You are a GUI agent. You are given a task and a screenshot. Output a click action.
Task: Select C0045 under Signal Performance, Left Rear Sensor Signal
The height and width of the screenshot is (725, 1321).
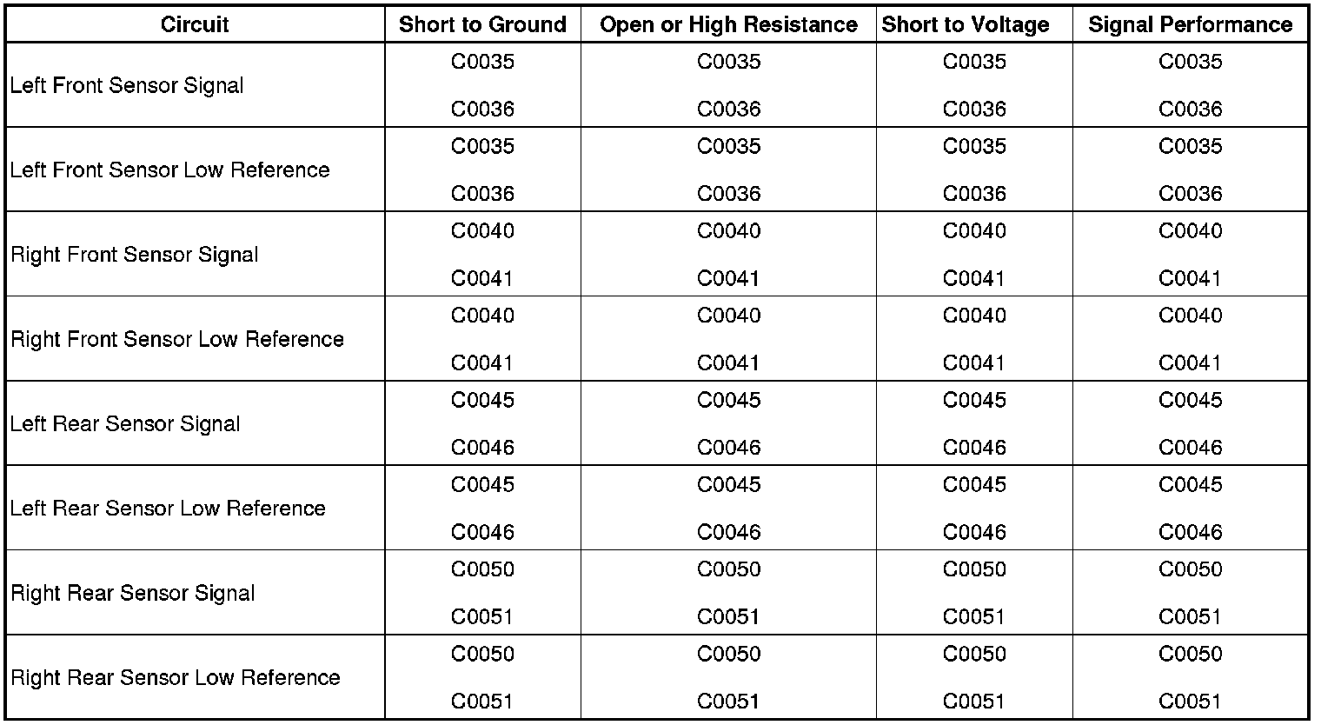point(1190,401)
